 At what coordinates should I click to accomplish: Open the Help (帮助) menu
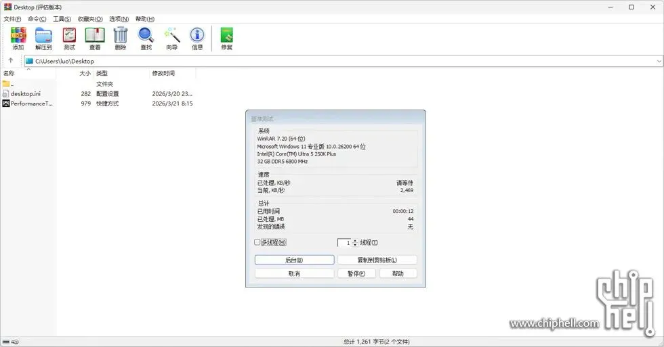coord(145,19)
